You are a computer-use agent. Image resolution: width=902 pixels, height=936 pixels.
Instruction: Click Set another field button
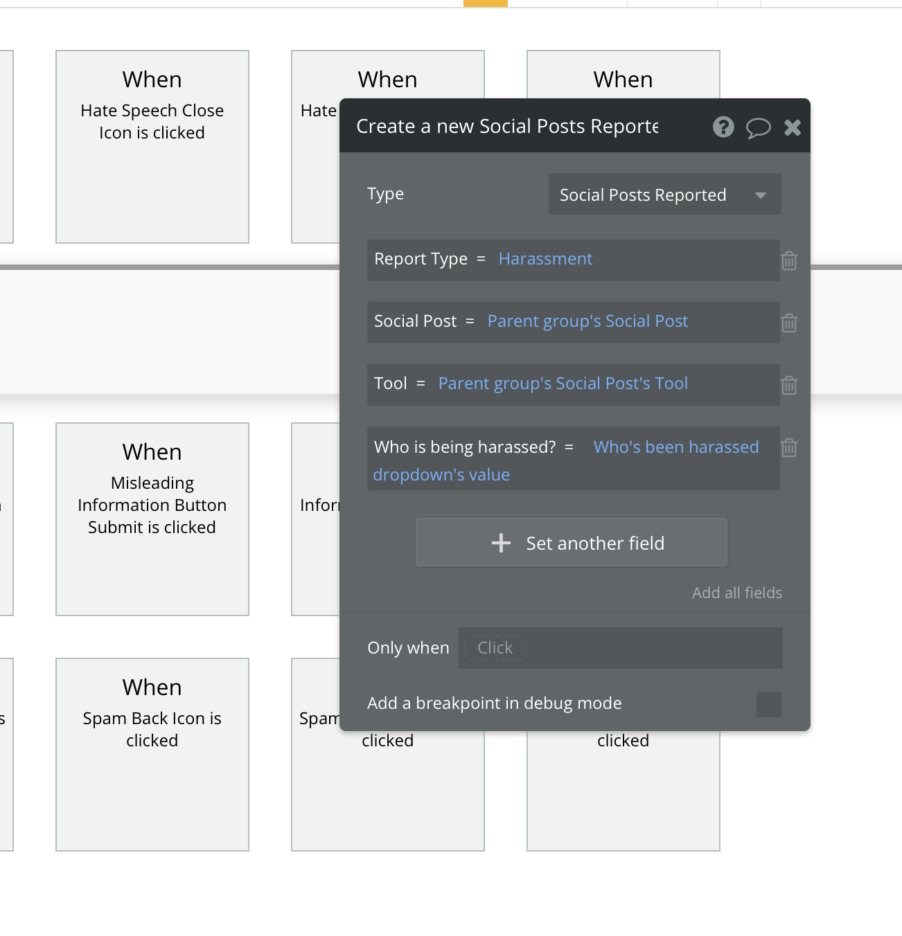[572, 543]
